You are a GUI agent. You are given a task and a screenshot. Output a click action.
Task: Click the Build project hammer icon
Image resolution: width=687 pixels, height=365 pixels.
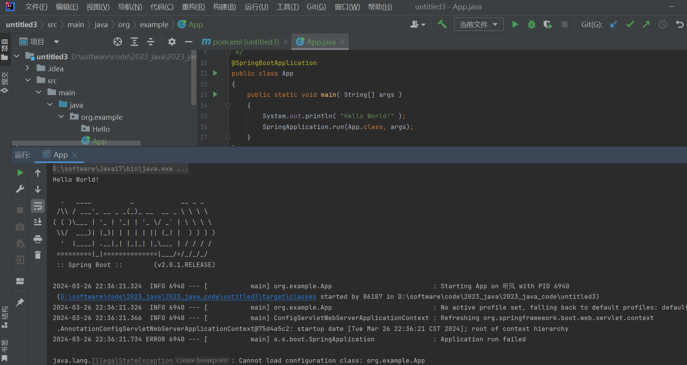pyautogui.click(x=442, y=24)
